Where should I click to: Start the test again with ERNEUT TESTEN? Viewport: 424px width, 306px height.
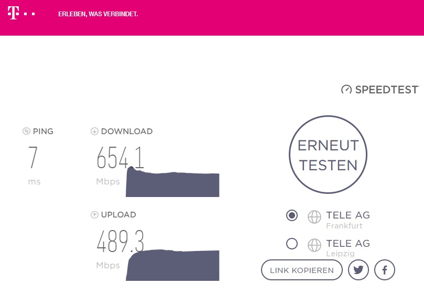click(328, 155)
